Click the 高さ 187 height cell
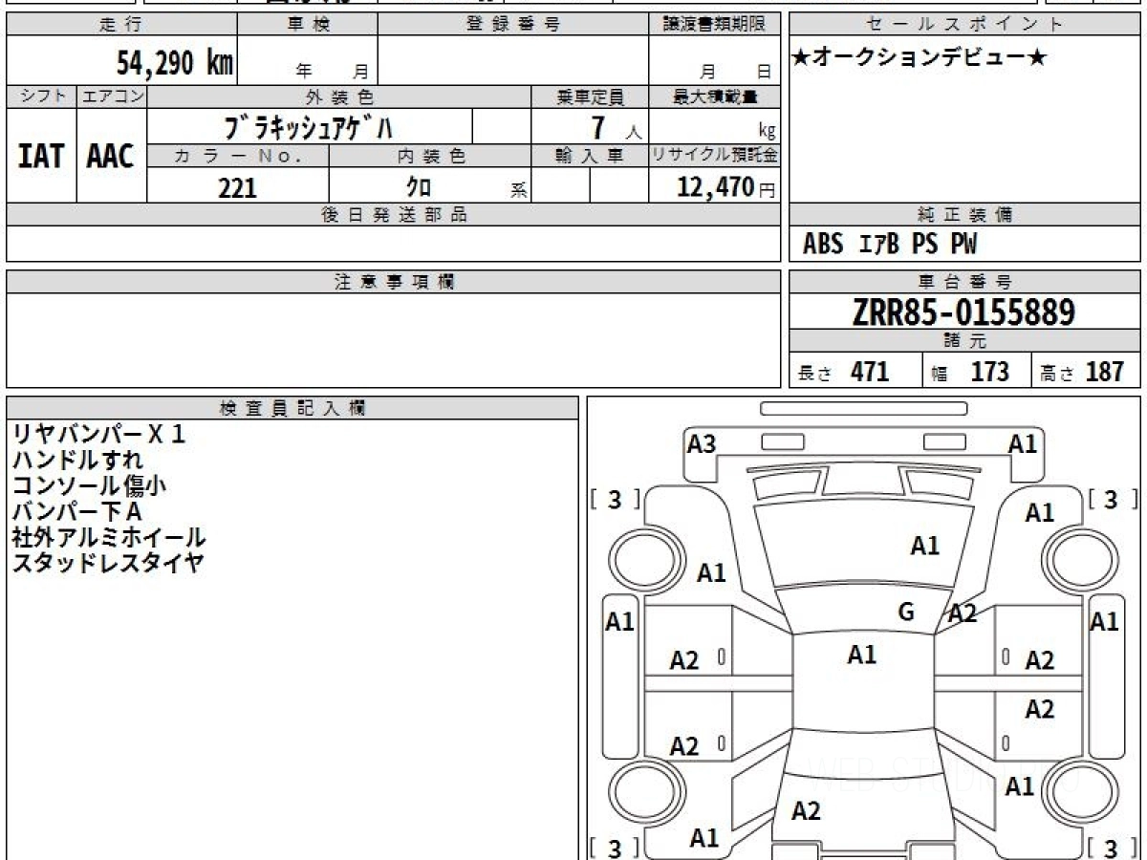Viewport: 1147px width, 860px height. coord(1087,372)
